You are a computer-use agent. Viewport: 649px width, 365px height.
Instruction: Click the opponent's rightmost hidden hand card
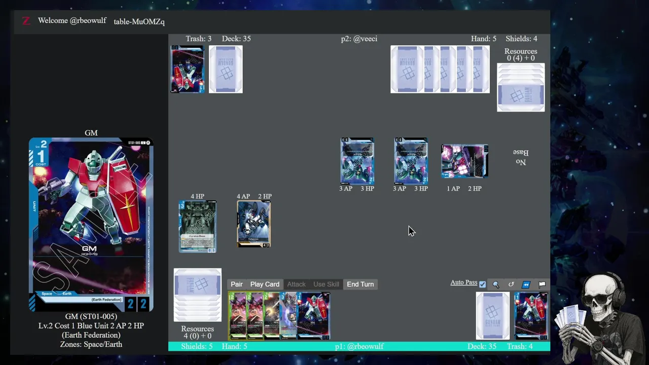(x=481, y=69)
